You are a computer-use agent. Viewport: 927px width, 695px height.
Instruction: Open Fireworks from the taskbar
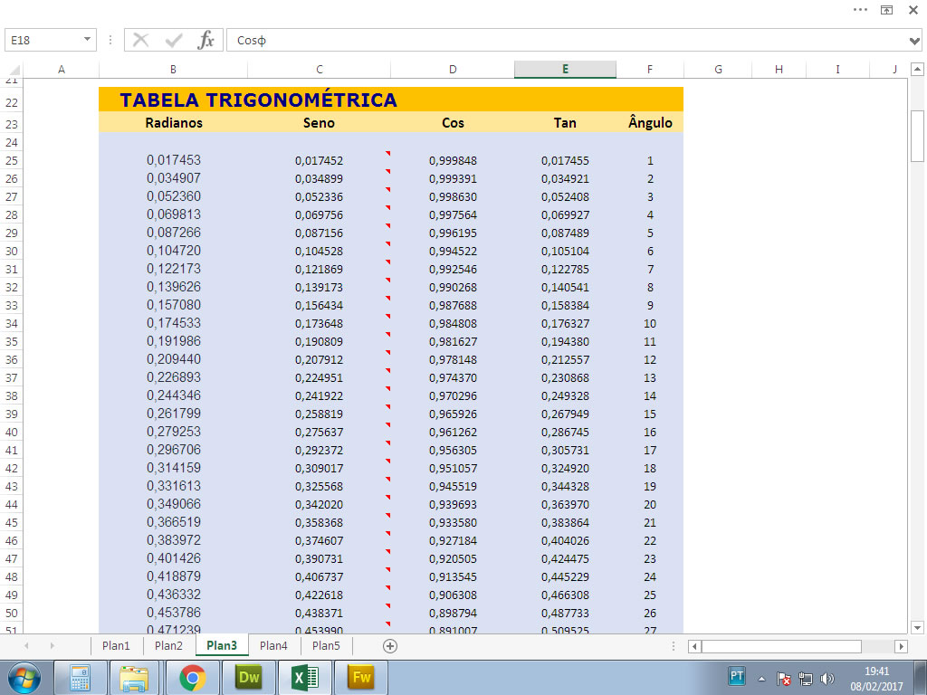click(360, 678)
